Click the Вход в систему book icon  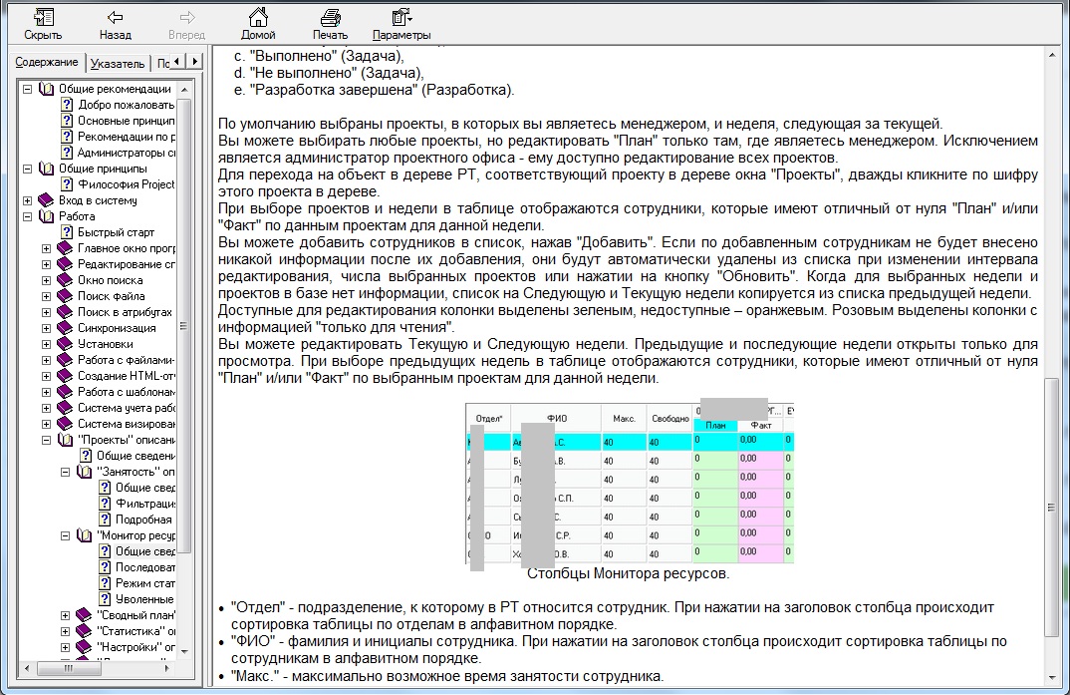click(x=46, y=200)
